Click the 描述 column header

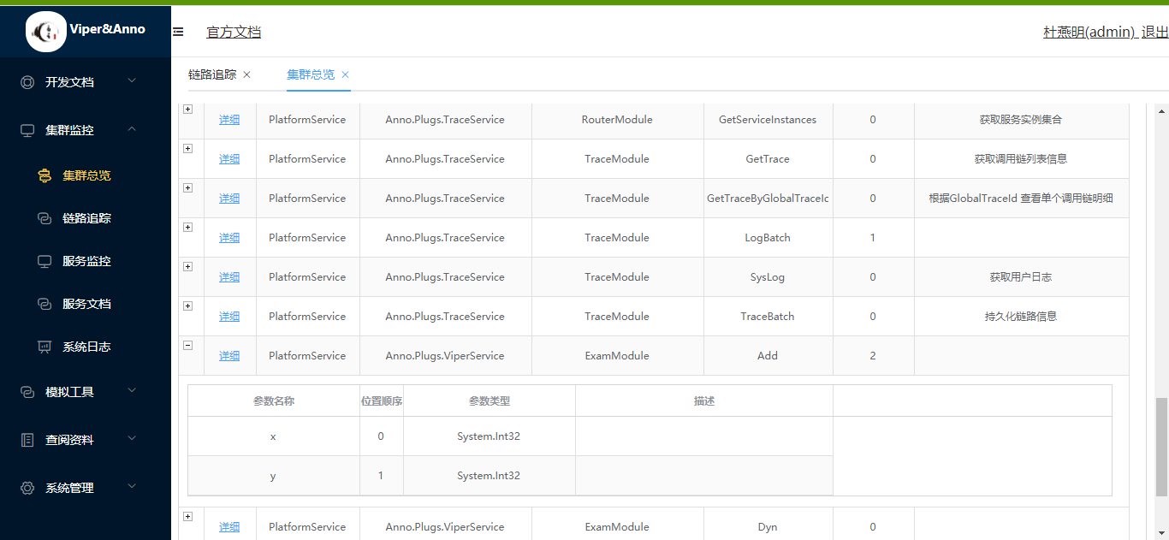pyautogui.click(x=704, y=401)
